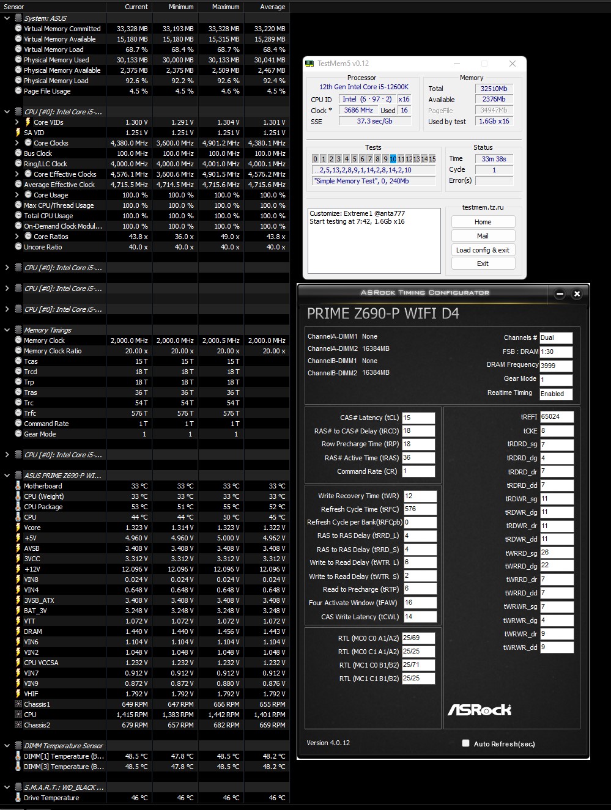Viewport: 611px width, 810px height.
Task: Enable the Auto Refresh(sec) checkbox
Action: [x=466, y=743]
